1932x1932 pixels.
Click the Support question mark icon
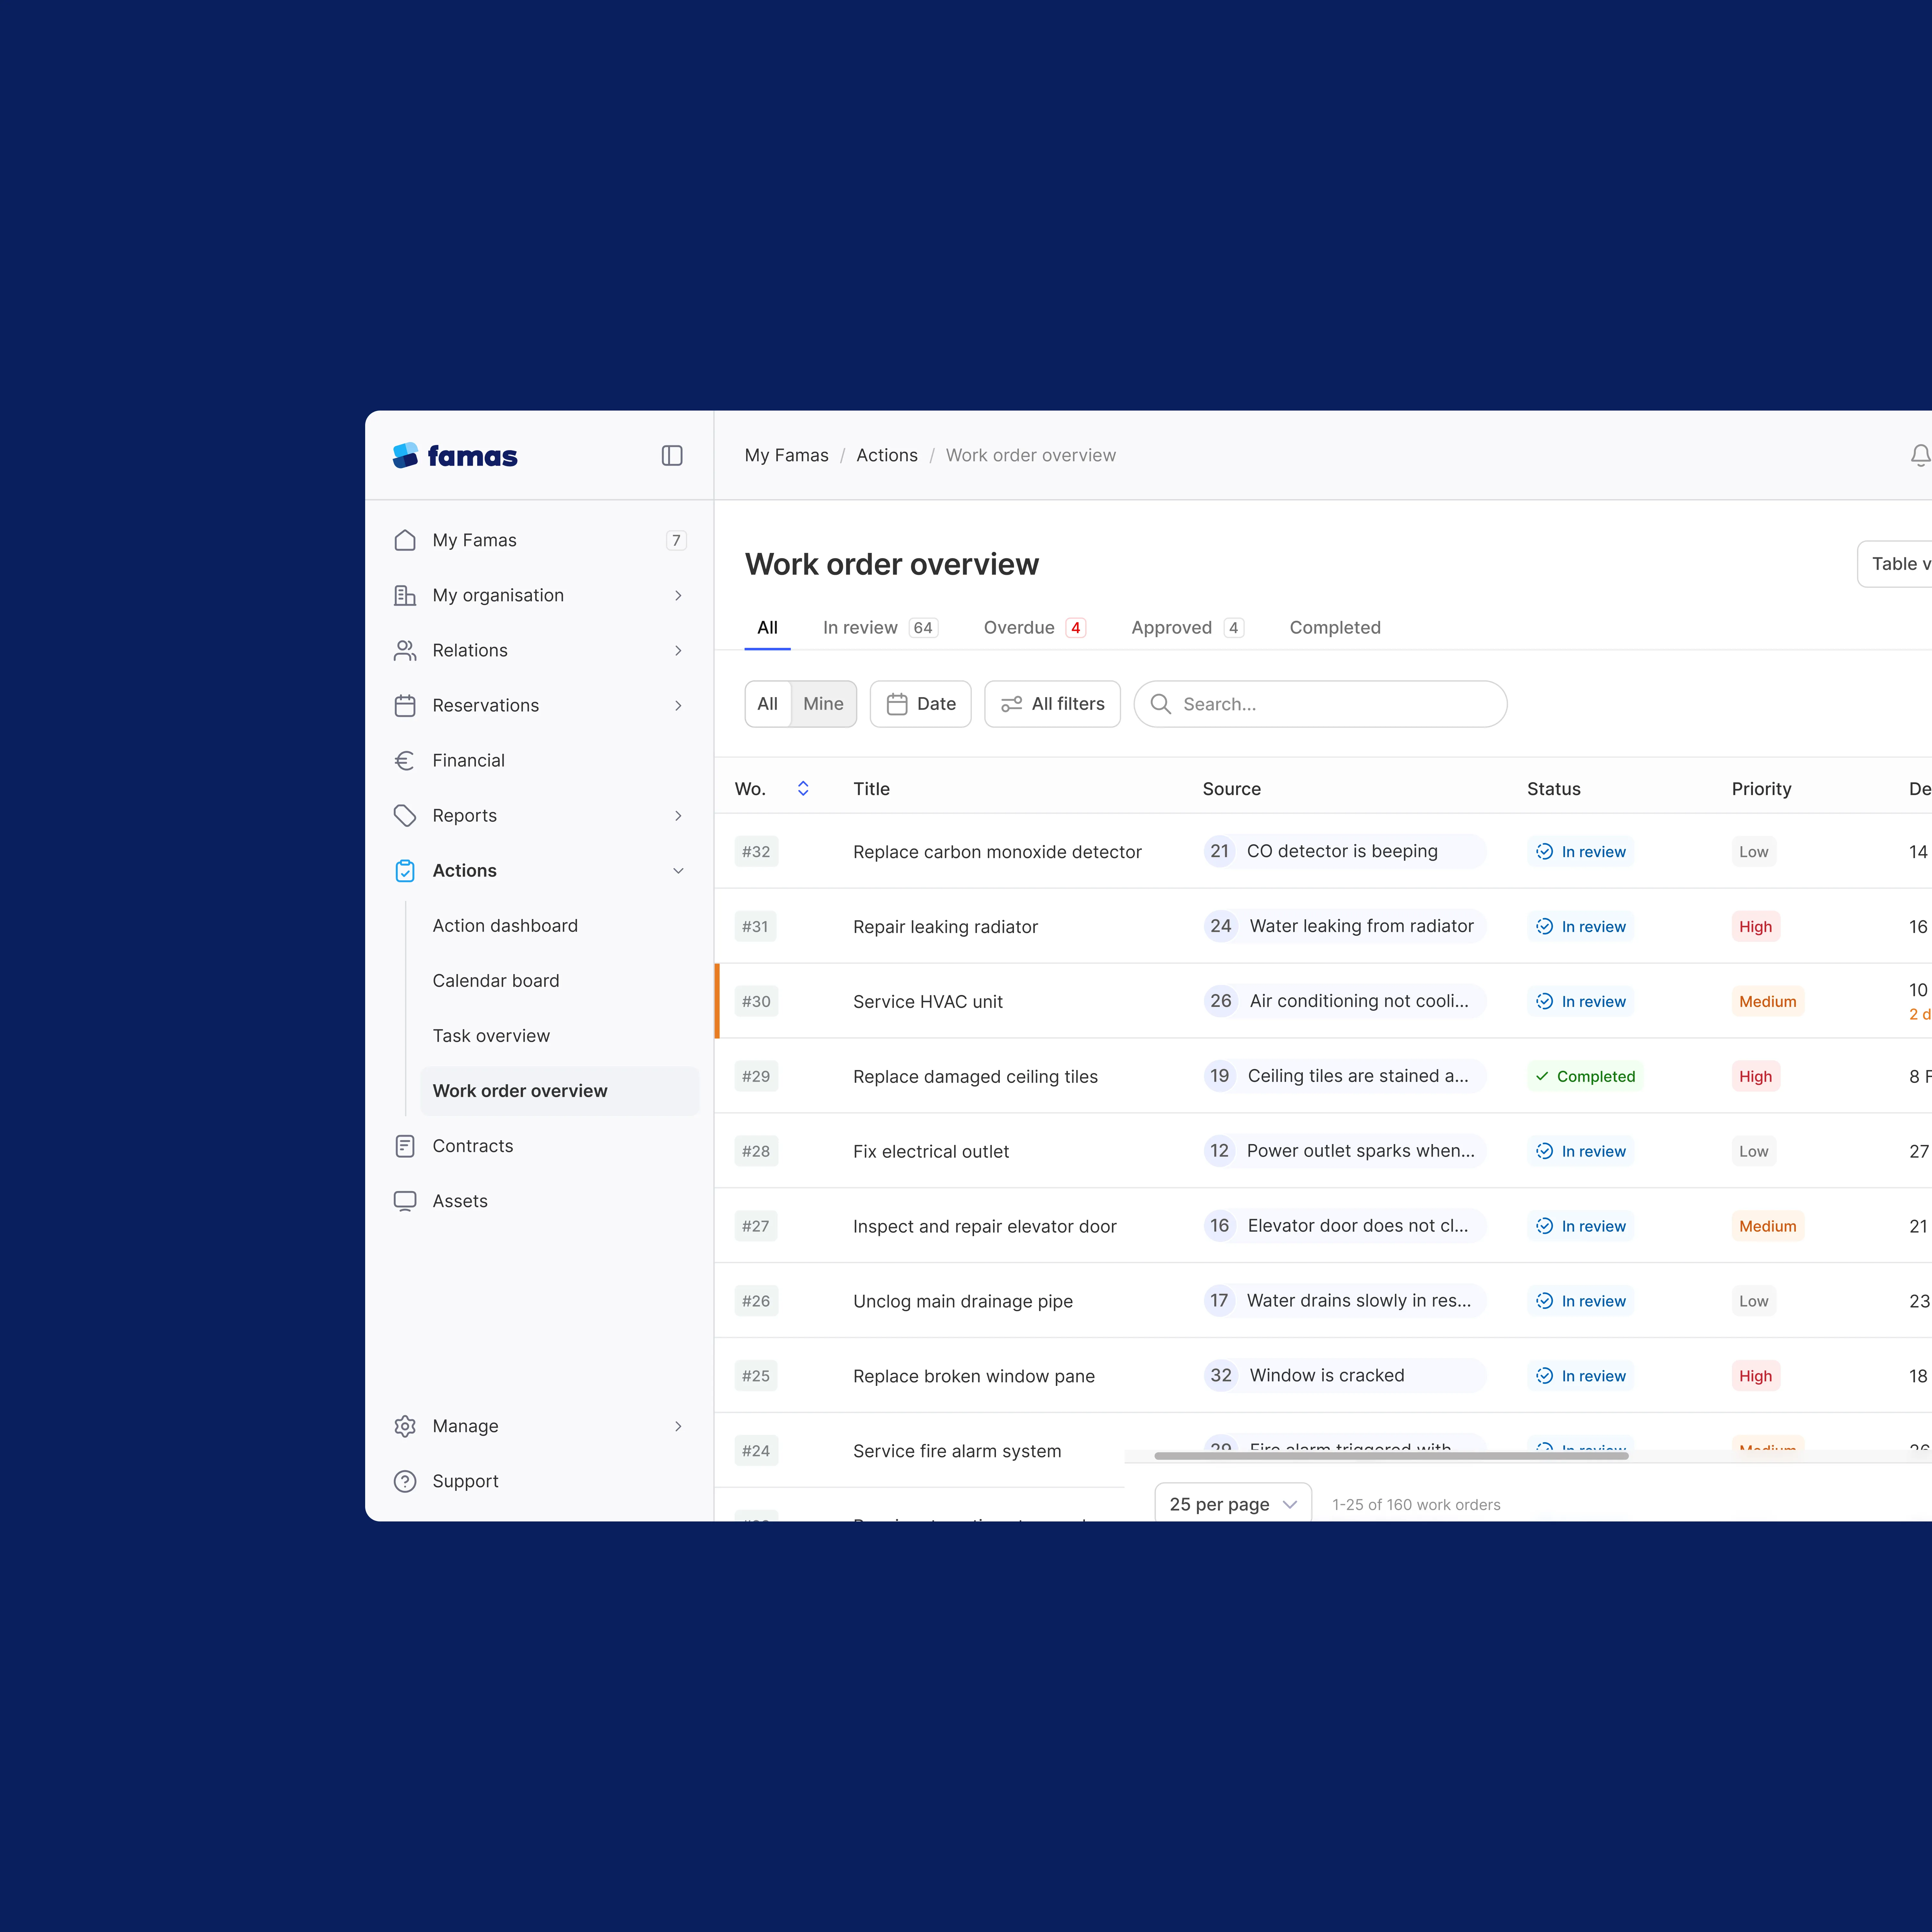point(405,1481)
